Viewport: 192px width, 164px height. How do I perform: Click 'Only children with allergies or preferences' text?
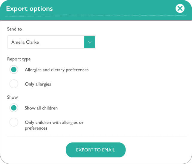tap(54, 125)
